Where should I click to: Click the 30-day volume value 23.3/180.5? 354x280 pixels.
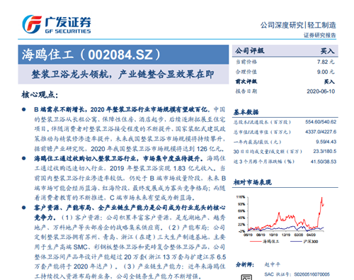325,152
